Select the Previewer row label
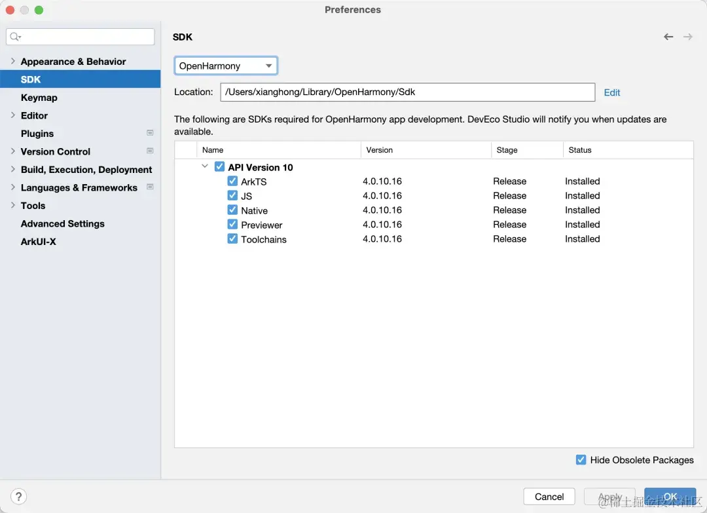This screenshot has height=513, width=707. pyautogui.click(x=261, y=225)
